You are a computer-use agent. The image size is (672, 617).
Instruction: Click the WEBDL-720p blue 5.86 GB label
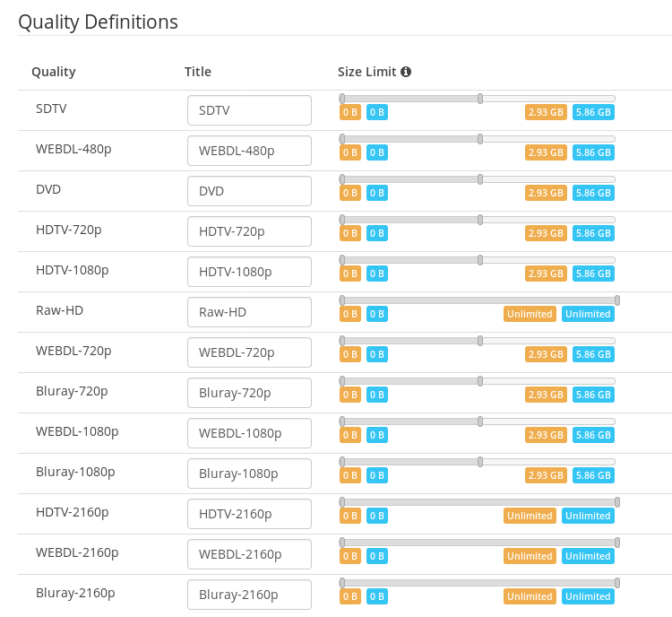click(593, 354)
